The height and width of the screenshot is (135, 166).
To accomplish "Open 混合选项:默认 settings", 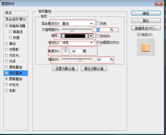I will pyautogui.click(x=16, y=20).
